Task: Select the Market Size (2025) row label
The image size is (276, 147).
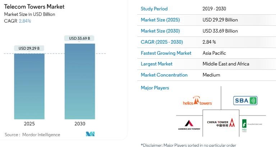Action: 160,20
